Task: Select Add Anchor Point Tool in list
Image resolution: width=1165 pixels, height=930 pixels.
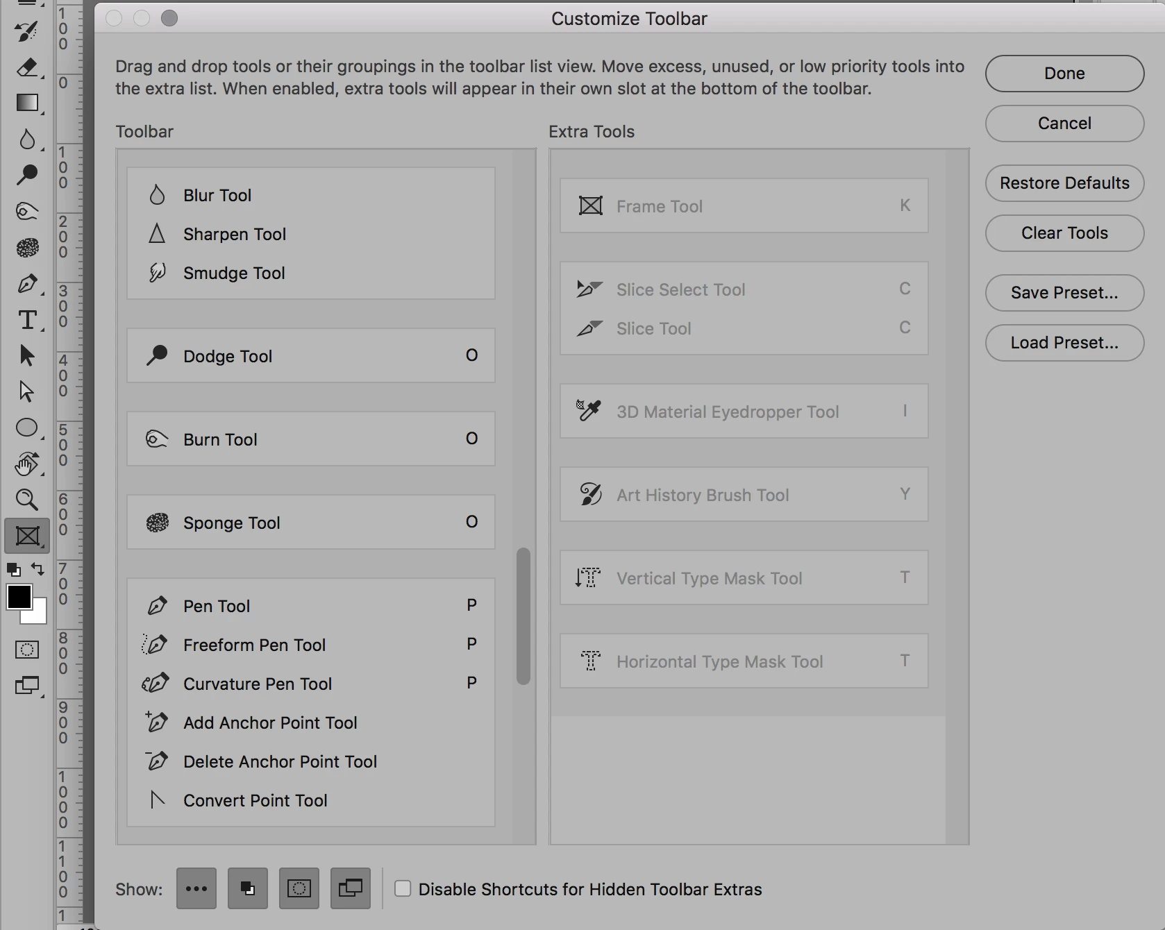Action: pos(311,723)
